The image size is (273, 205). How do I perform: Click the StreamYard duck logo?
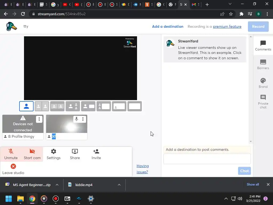pyautogui.click(x=11, y=26)
